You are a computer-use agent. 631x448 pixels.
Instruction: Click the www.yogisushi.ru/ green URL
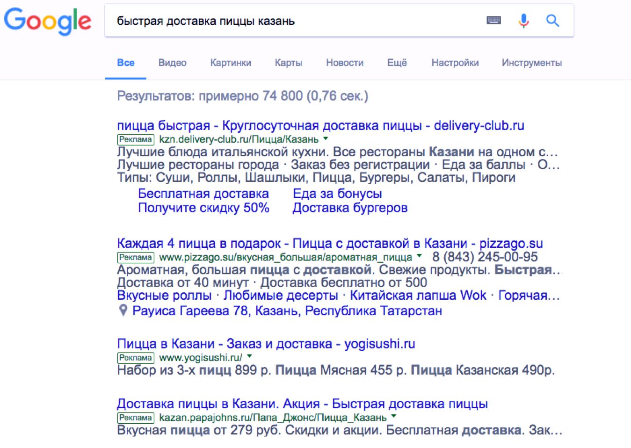[x=201, y=358]
